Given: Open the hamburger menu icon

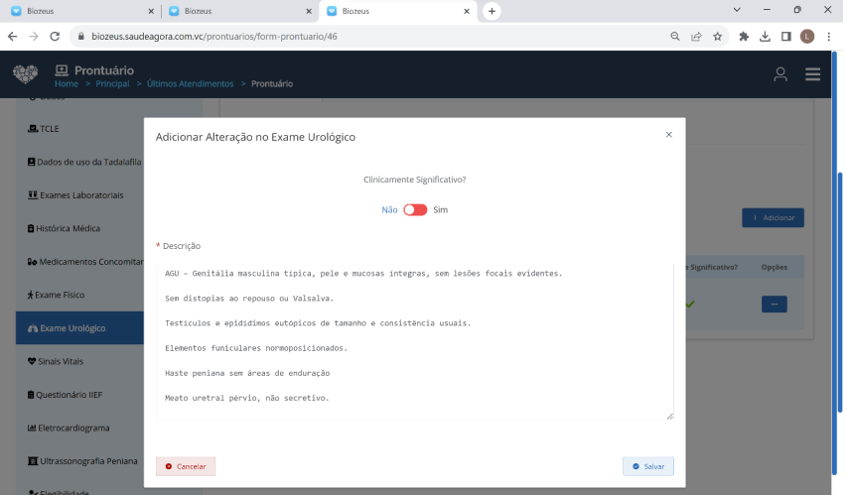Looking at the screenshot, I should [812, 75].
